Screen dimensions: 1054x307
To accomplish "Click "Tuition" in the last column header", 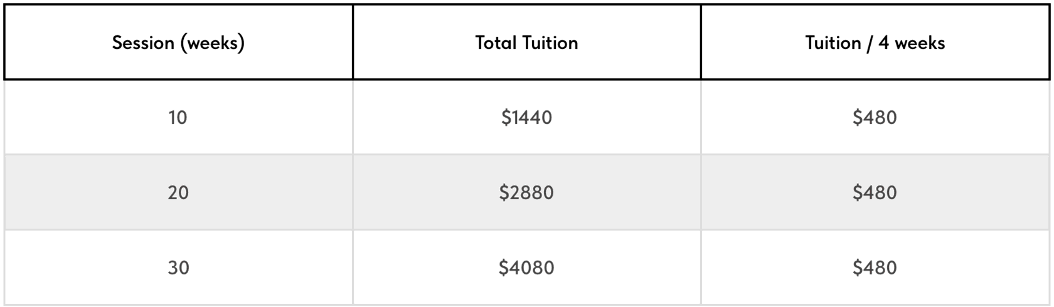I will point(833,43).
